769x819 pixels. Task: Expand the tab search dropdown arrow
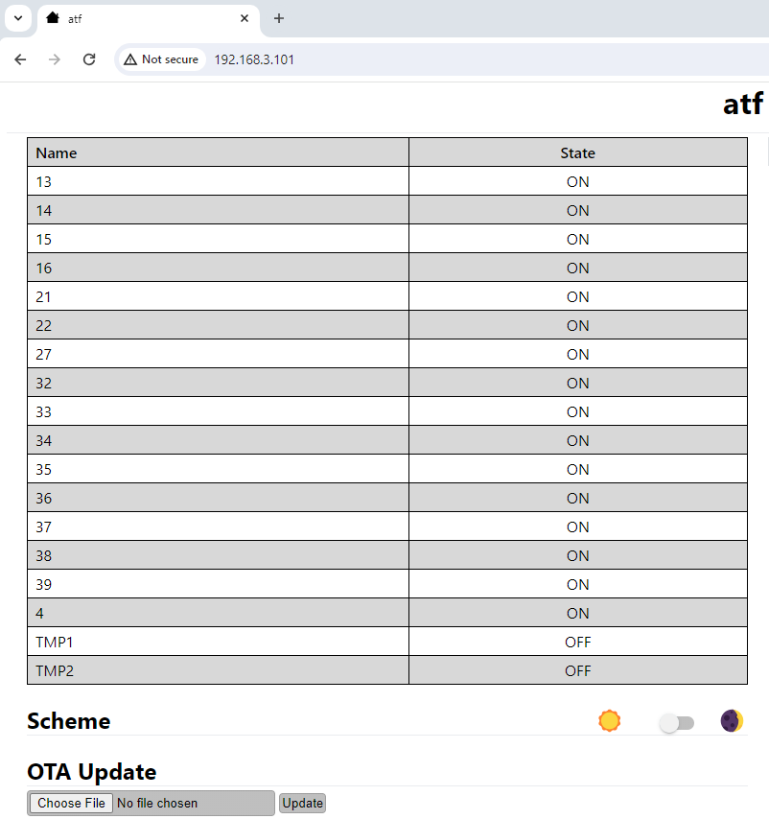(17, 18)
